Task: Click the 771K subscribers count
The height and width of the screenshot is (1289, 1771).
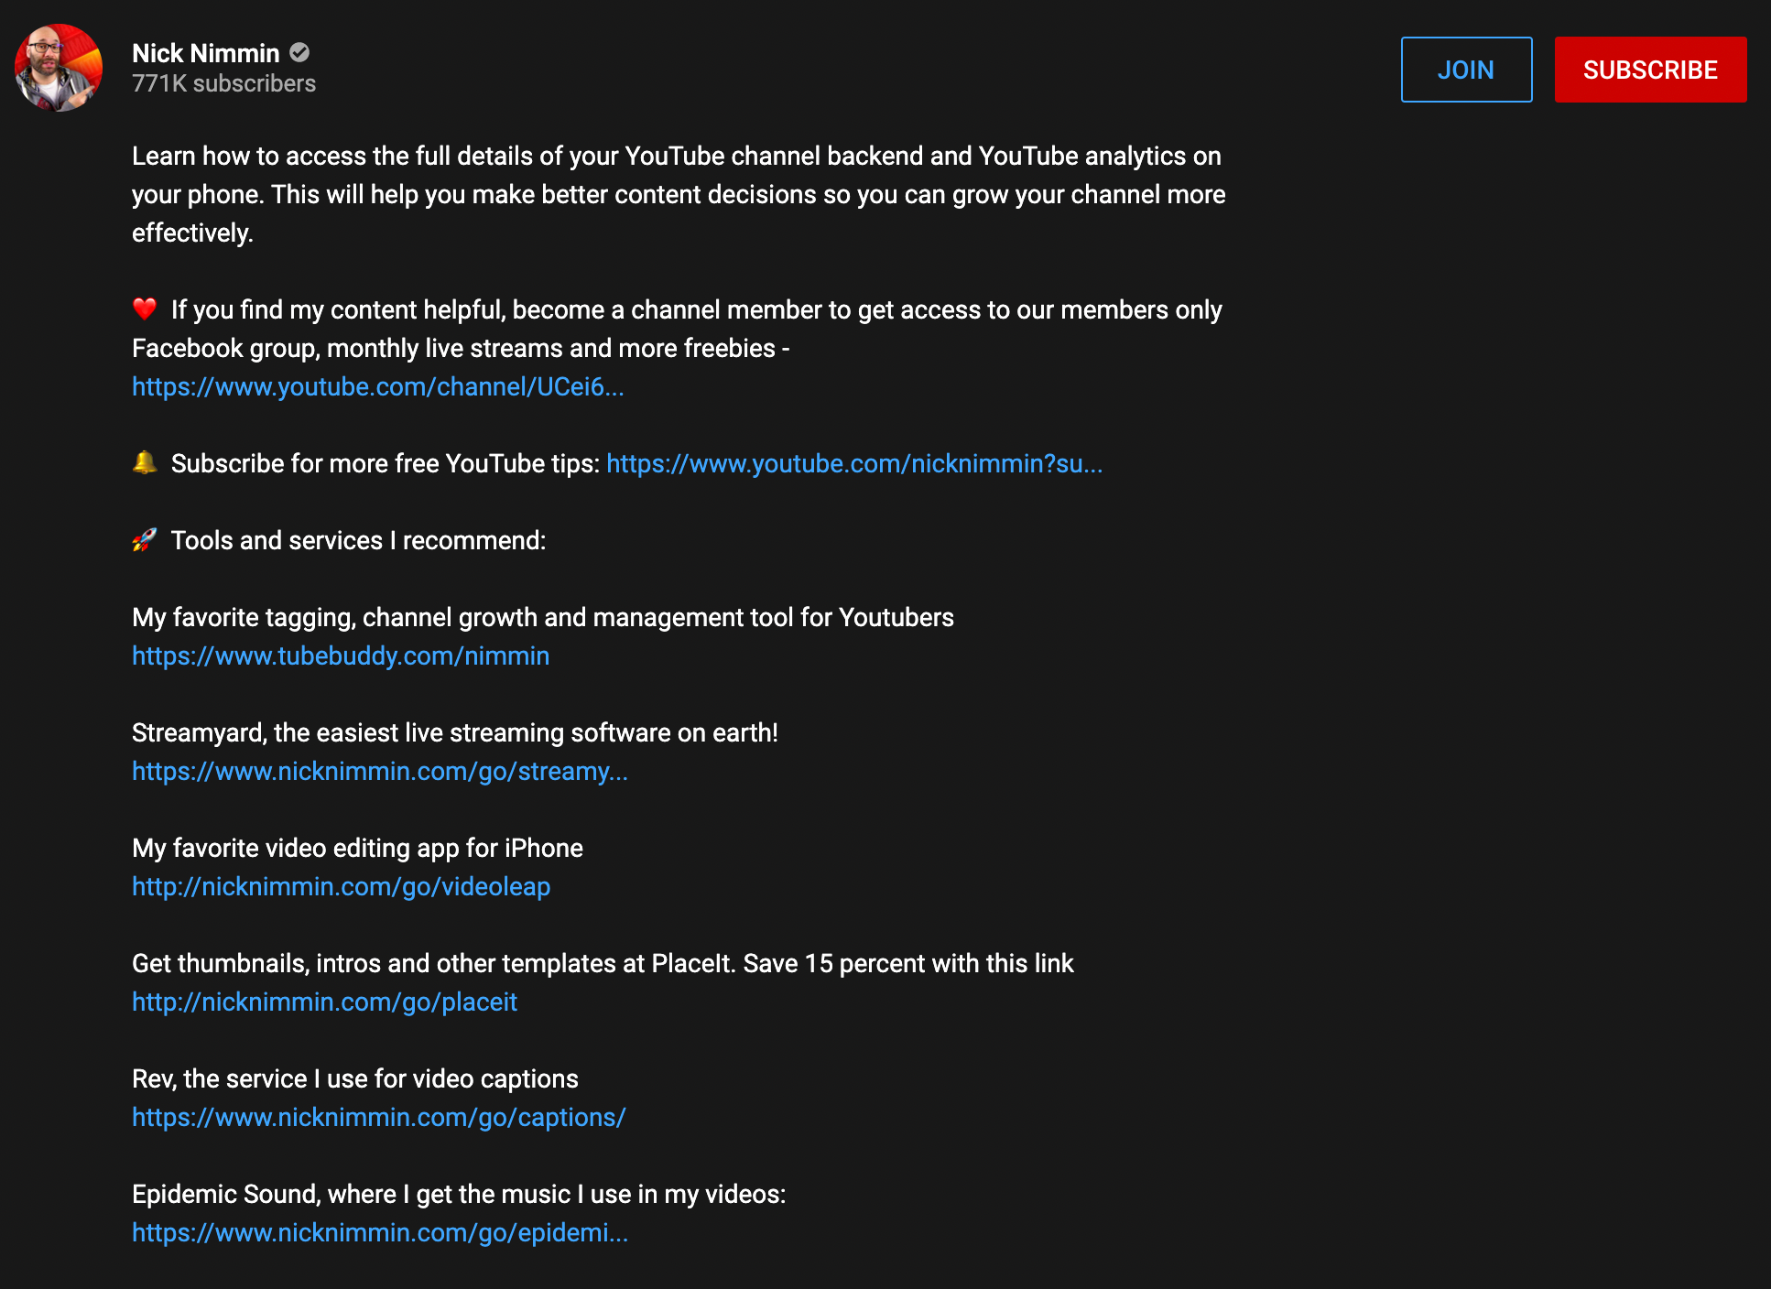Action: pyautogui.click(x=223, y=83)
